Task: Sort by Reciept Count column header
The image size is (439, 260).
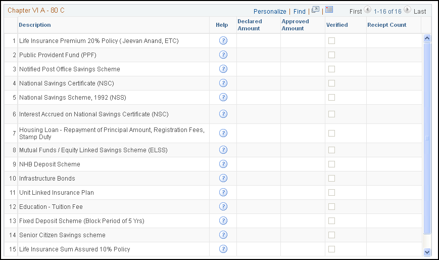Action: 386,25
